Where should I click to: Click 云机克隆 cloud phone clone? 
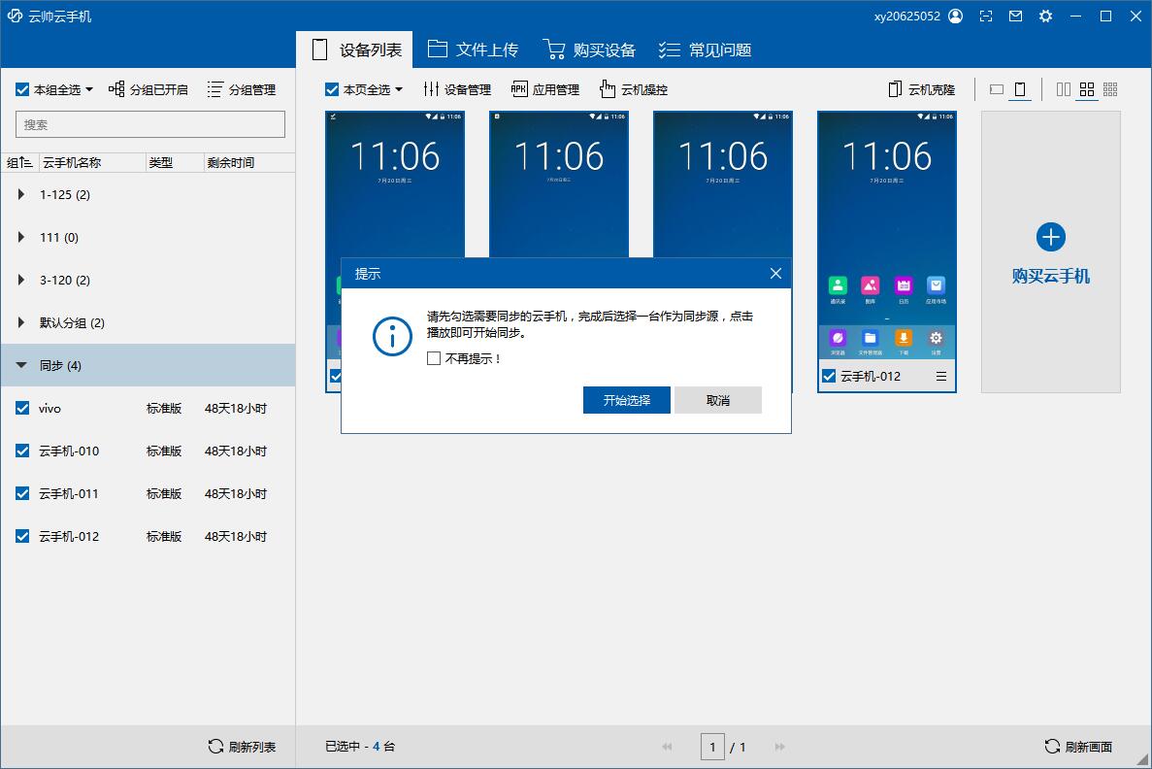pos(921,89)
